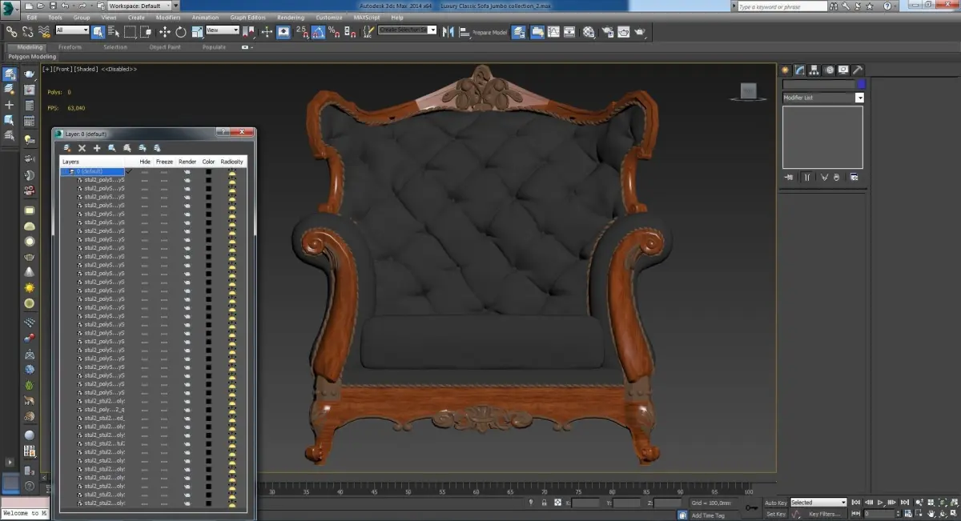This screenshot has width=961, height=521.
Task: Click Add Selected Objects plus icon in Layer dialog
Action: pyautogui.click(x=97, y=148)
